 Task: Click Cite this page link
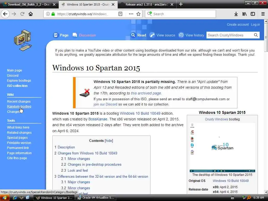(x=17, y=158)
